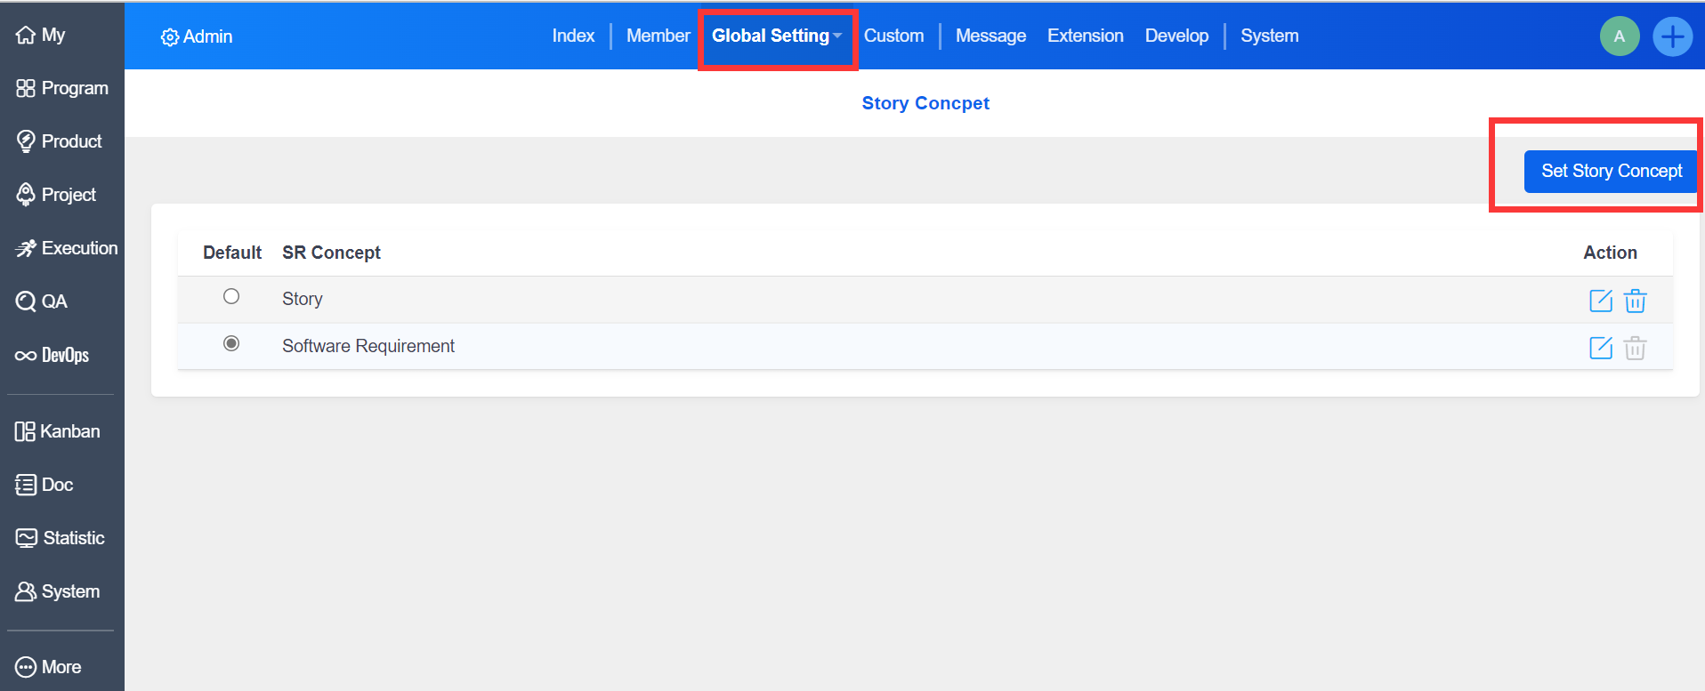This screenshot has height=691, width=1705.
Task: Delete the Story concept via trash icon
Action: coord(1635,301)
